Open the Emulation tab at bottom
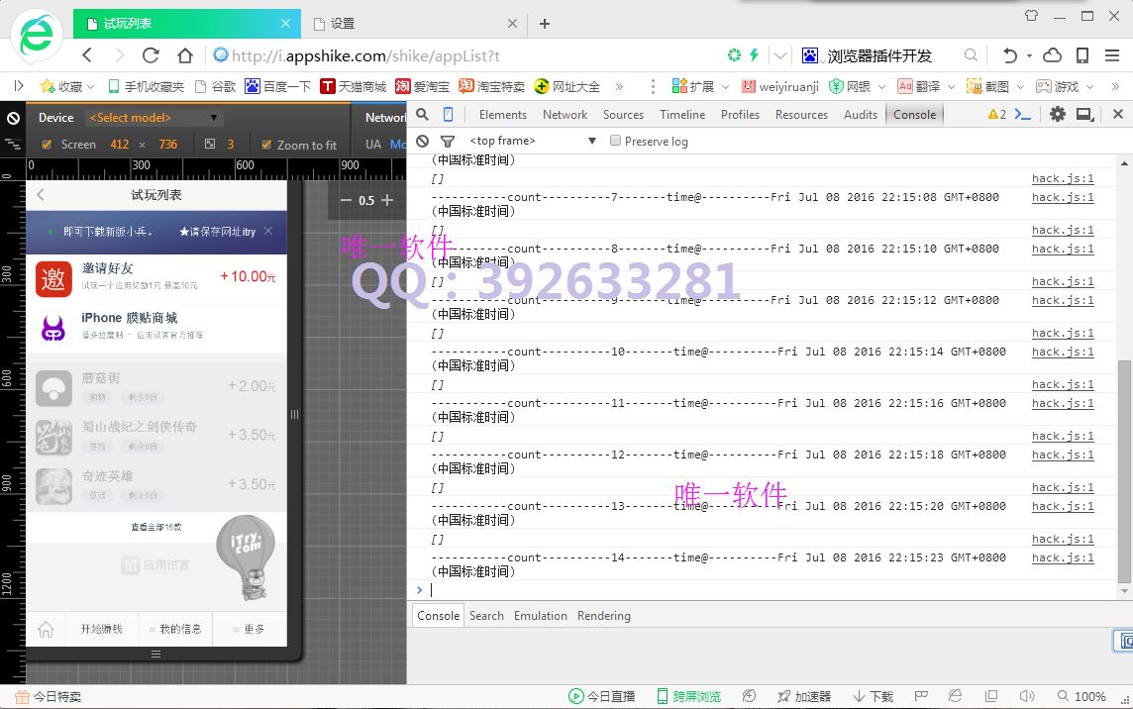This screenshot has width=1133, height=709. pos(540,615)
